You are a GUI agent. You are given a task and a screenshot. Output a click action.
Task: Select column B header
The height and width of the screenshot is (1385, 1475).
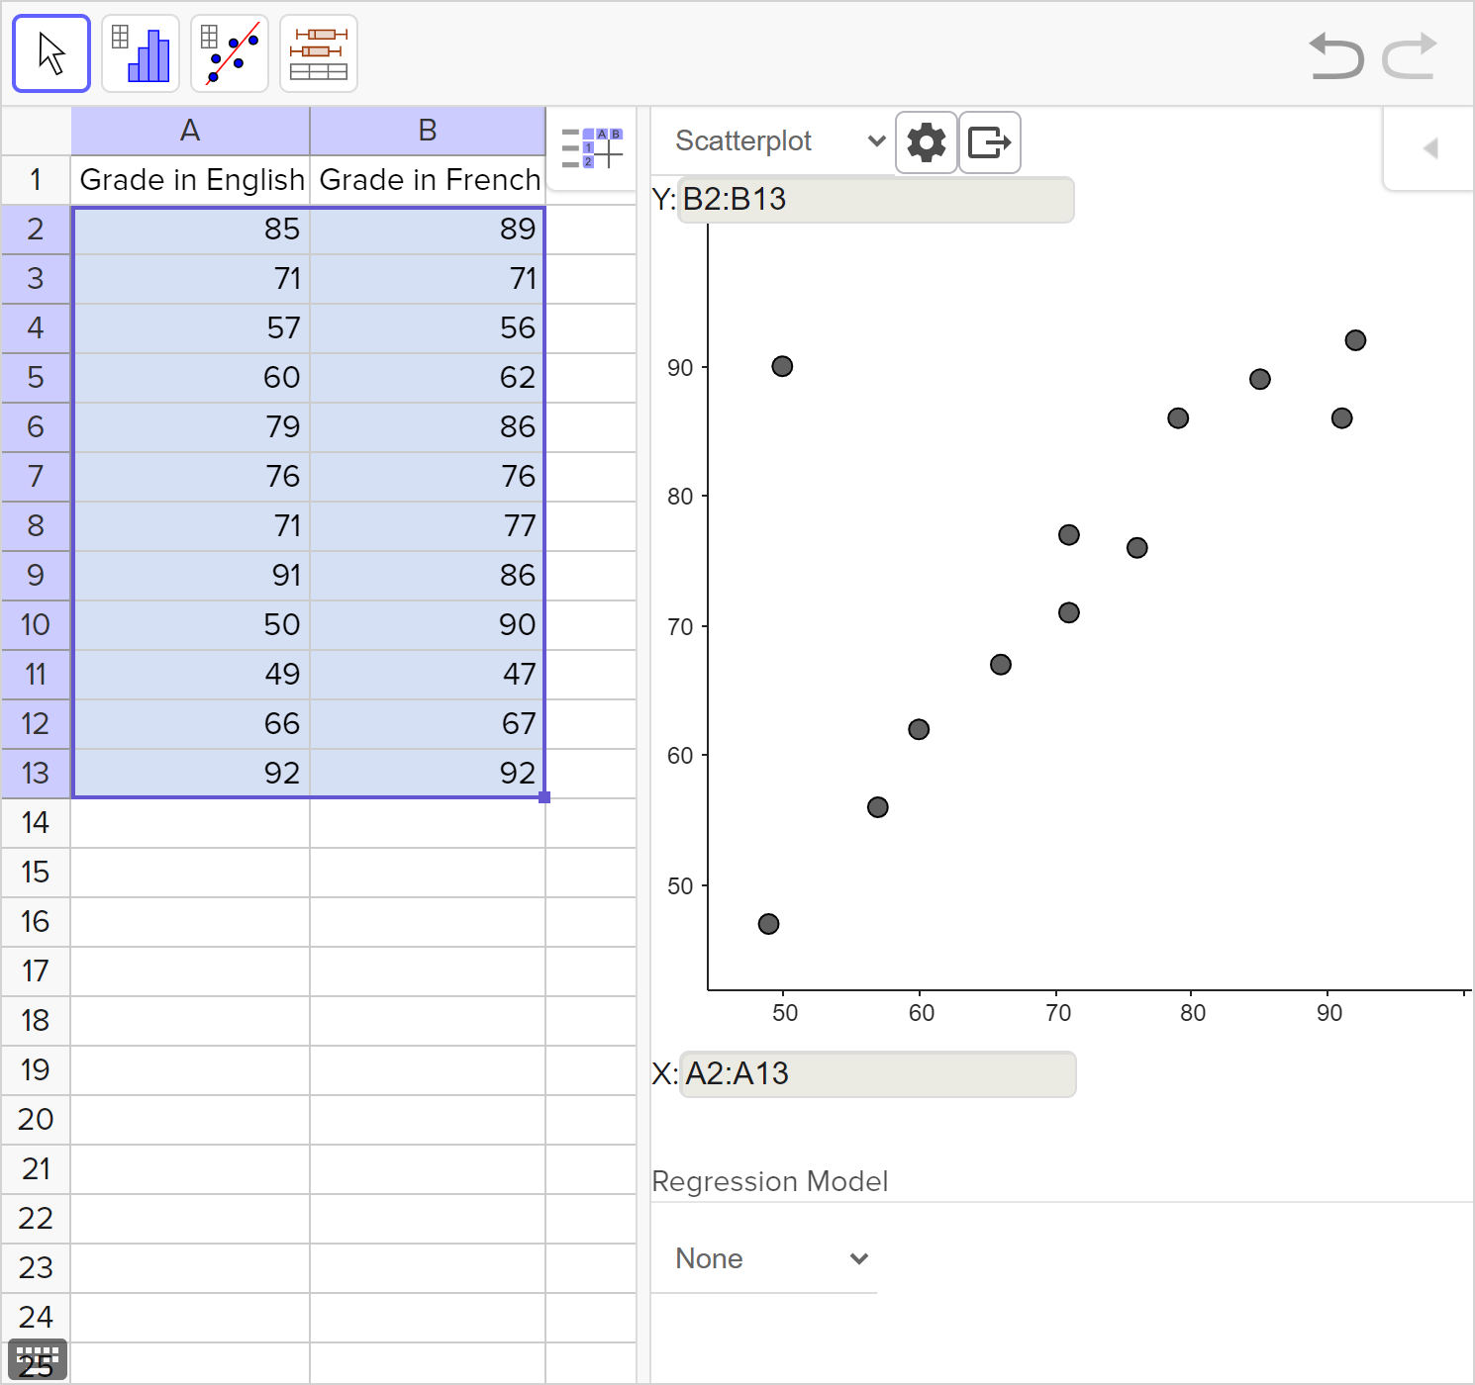[428, 131]
